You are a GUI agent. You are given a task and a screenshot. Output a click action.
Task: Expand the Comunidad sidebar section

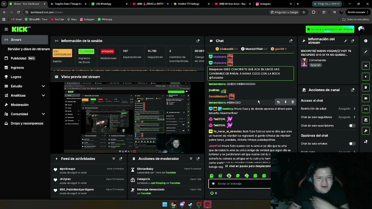pyautogui.click(x=25, y=114)
